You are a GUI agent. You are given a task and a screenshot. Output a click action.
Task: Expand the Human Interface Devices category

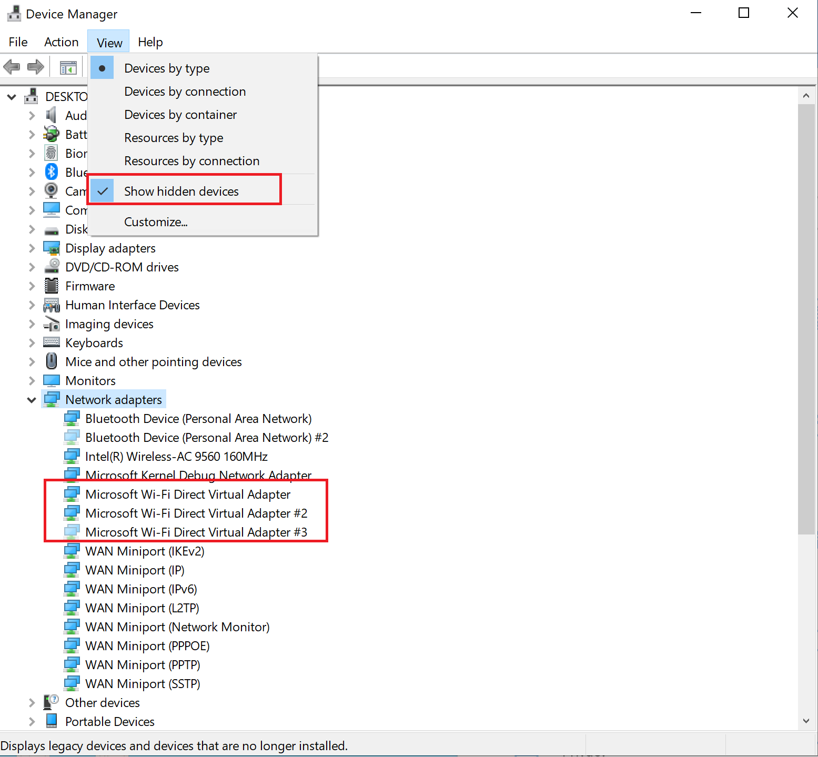(32, 305)
